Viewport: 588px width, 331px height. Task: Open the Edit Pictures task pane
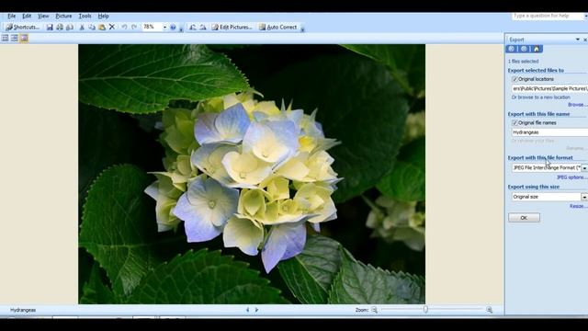(232, 27)
